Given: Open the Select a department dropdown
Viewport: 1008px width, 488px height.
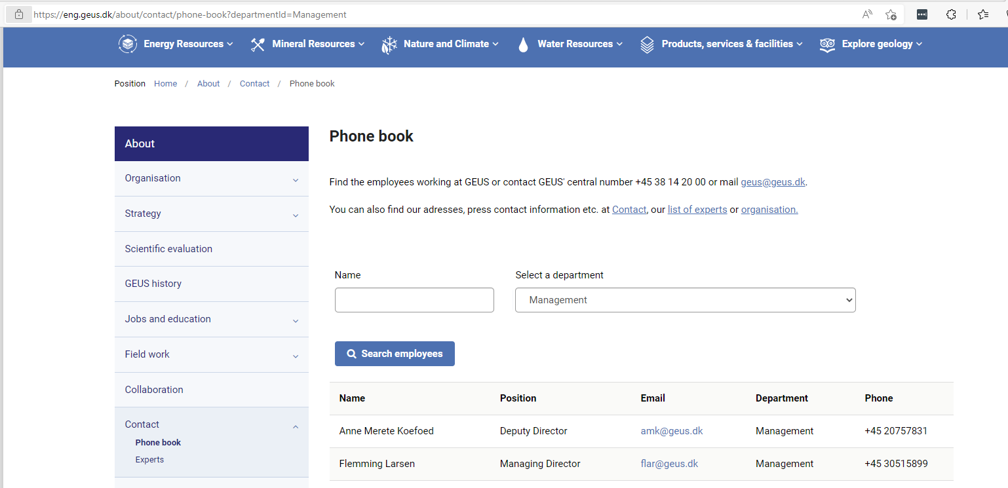Looking at the screenshot, I should [686, 300].
